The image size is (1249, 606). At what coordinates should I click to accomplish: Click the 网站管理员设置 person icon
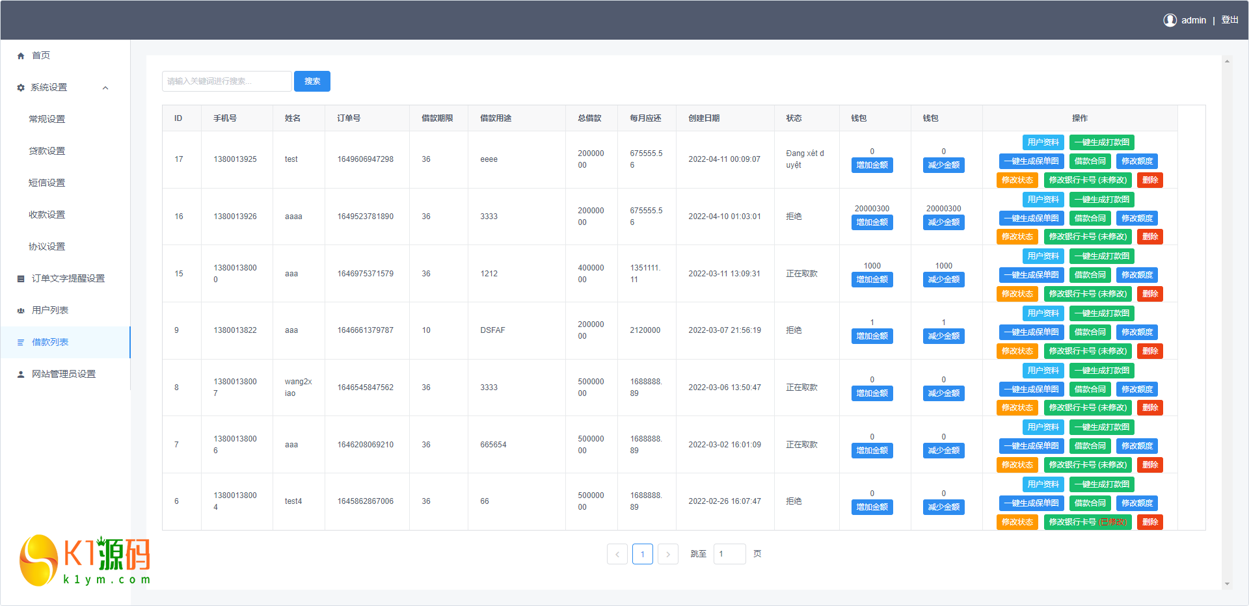pyautogui.click(x=21, y=375)
